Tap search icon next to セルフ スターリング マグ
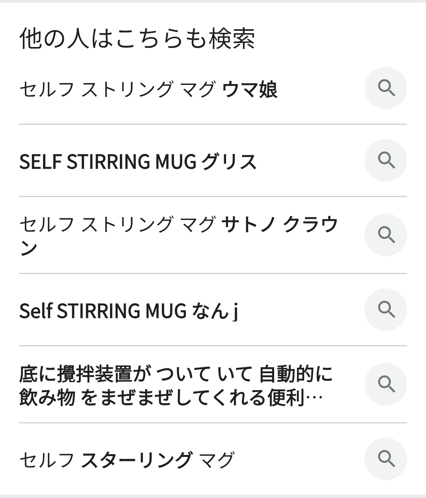Screen dimensions: 426x498 pos(386,459)
